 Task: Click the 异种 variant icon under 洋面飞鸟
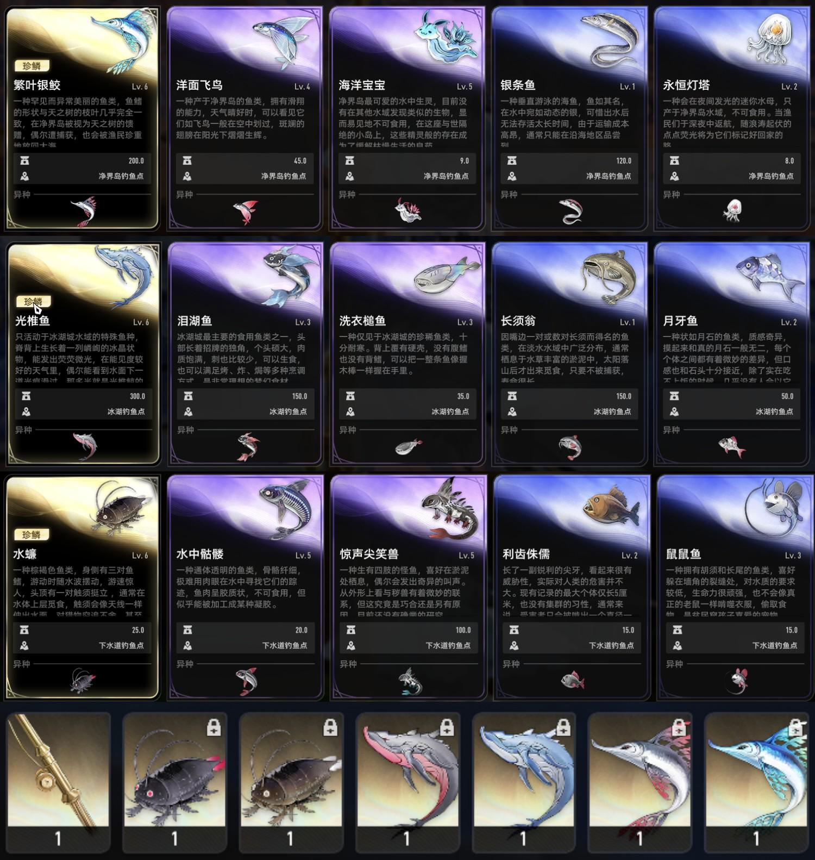point(245,212)
